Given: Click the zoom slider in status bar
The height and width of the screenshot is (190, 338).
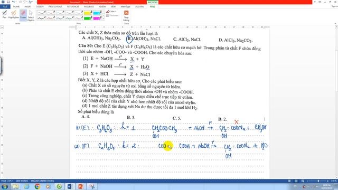Looking at the screenshot, I should (x=318, y=181).
